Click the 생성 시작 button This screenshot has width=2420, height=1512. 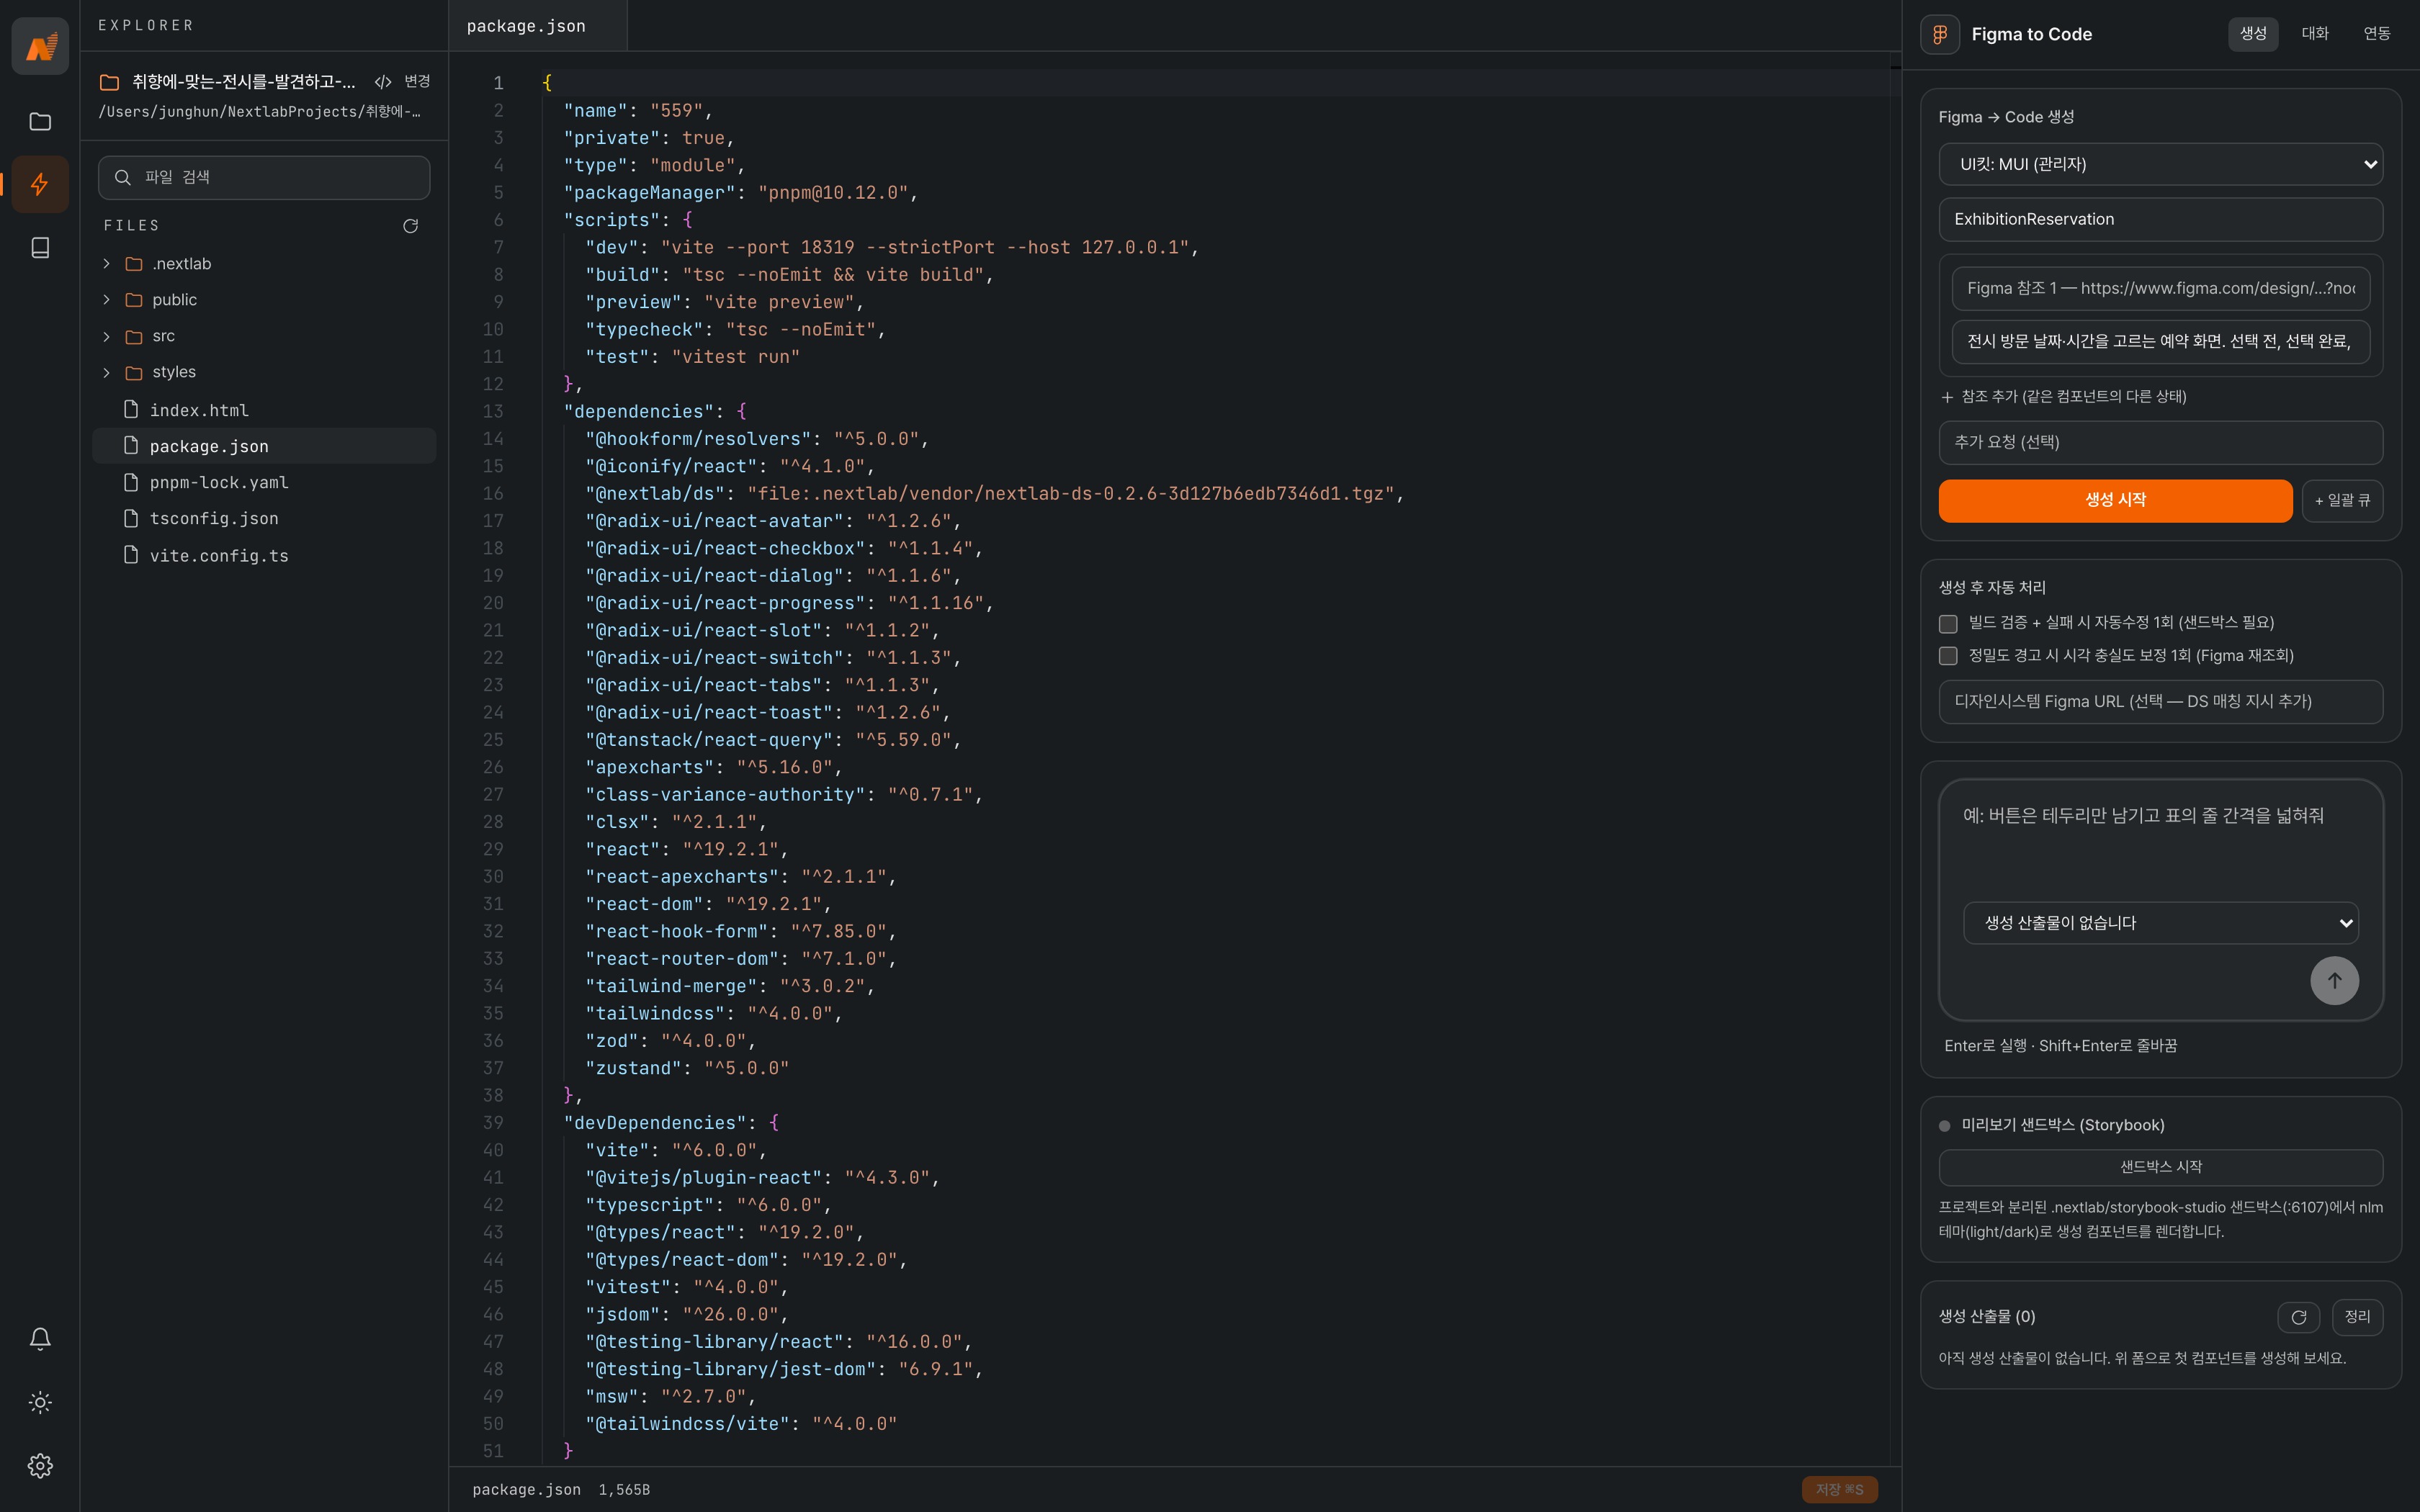pyautogui.click(x=2115, y=500)
